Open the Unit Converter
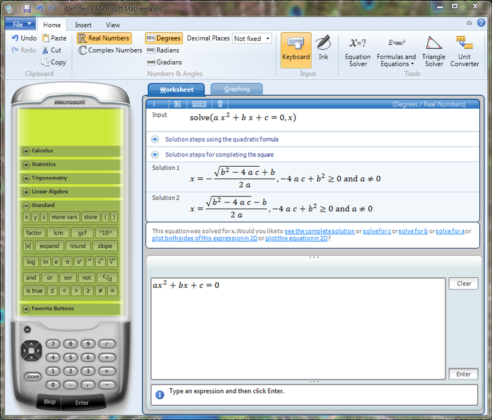This screenshot has width=492, height=420. click(x=464, y=49)
